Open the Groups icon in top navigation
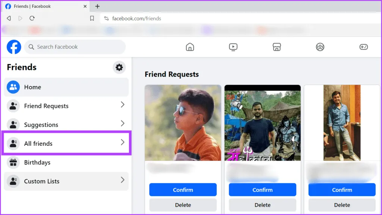 click(x=320, y=47)
